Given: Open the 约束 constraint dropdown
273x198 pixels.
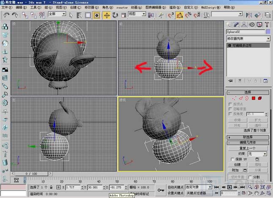Looking at the screenshot, I should coord(257,154).
